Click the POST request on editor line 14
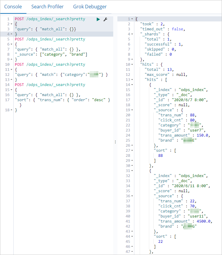The height and width of the screenshot is (255, 222). tap(50, 85)
